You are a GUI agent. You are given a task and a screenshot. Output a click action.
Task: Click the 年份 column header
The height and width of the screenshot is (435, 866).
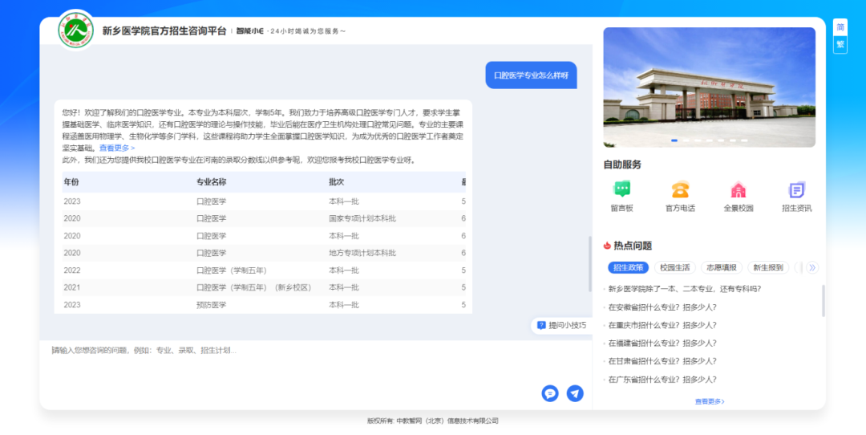click(x=71, y=182)
